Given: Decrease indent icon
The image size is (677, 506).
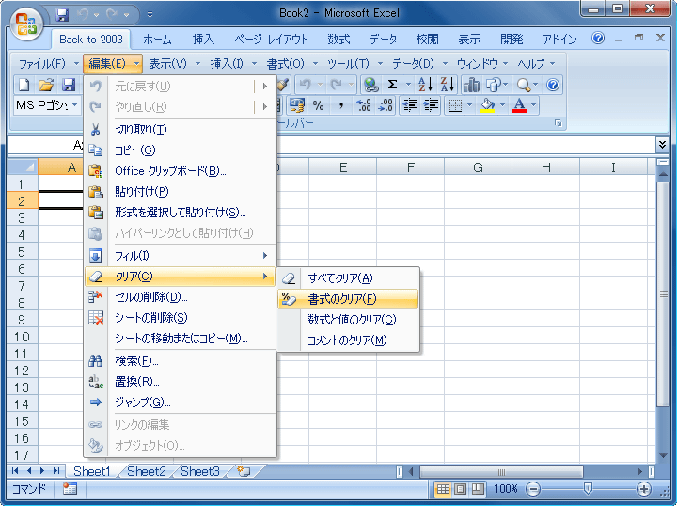Looking at the screenshot, I should click(410, 105).
